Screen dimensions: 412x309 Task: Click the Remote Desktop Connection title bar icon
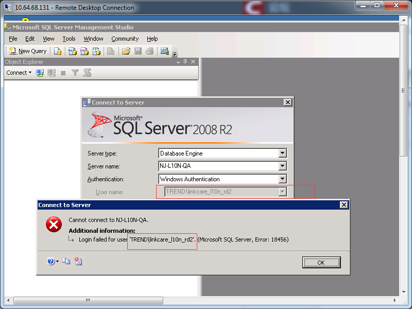pyautogui.click(x=8, y=8)
